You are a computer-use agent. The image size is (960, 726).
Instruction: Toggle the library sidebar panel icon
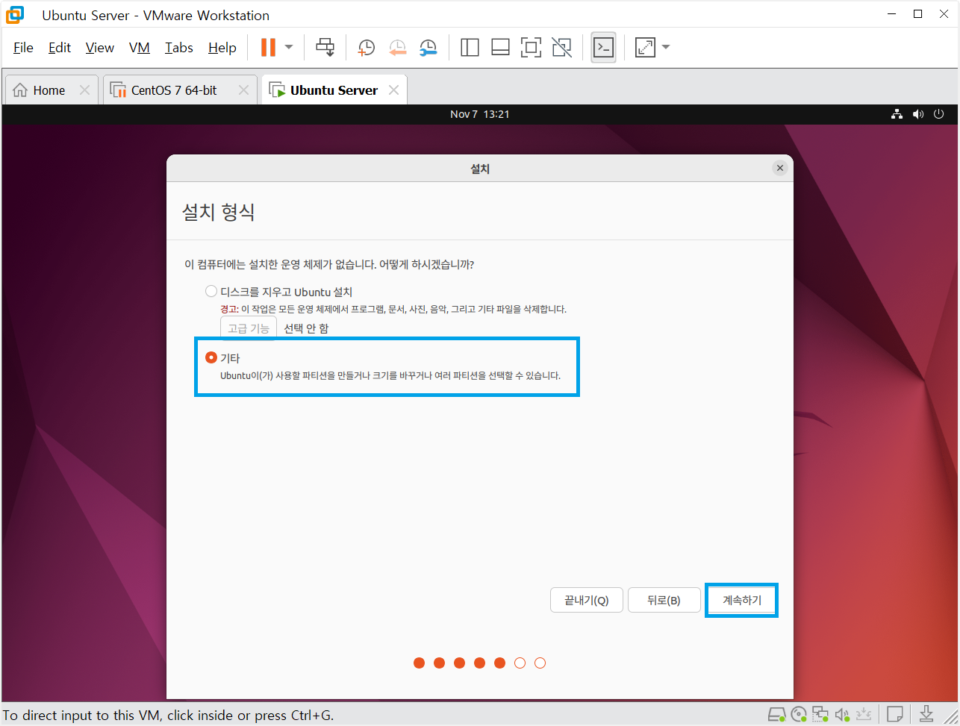tap(470, 48)
